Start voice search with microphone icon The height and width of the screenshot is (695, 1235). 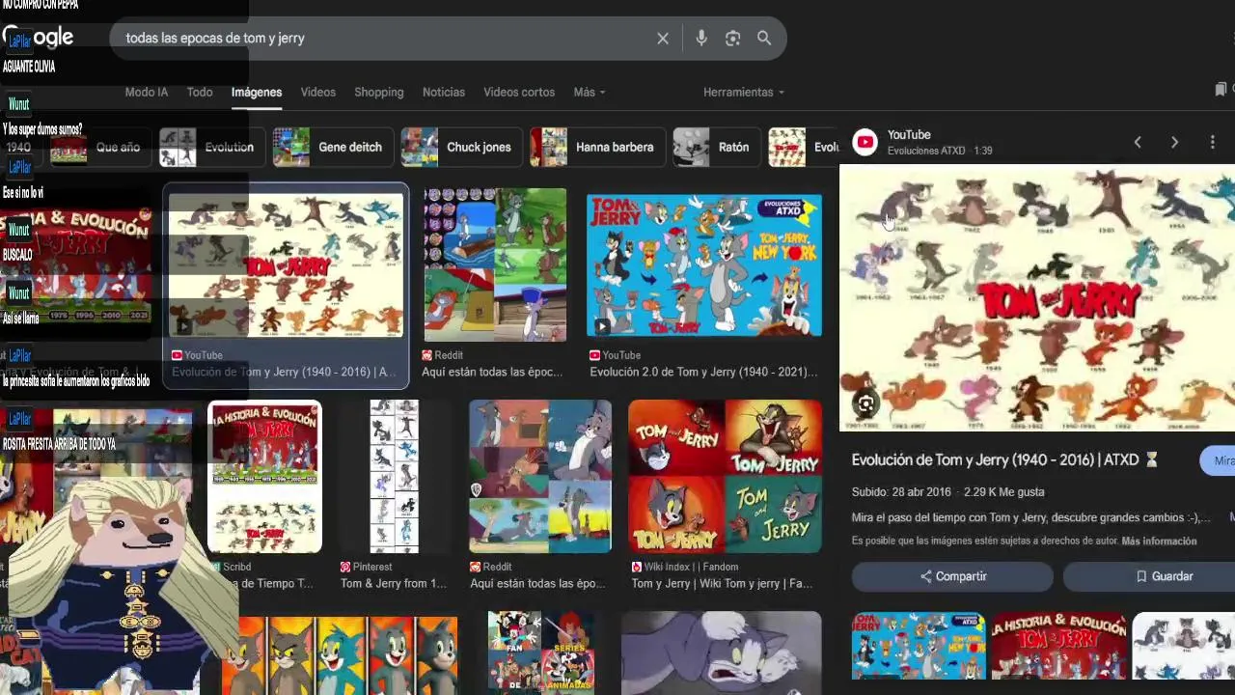point(701,39)
